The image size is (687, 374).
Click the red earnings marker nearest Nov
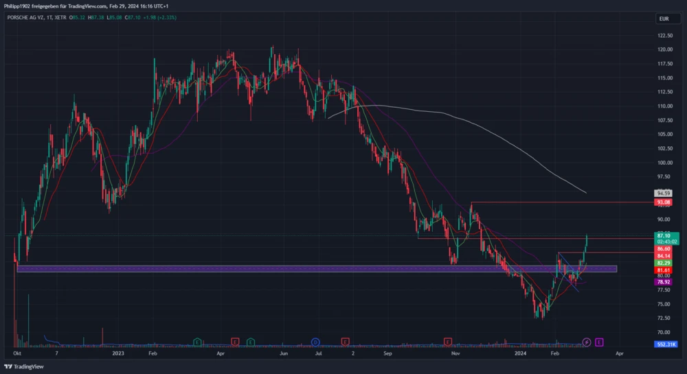coord(448,341)
